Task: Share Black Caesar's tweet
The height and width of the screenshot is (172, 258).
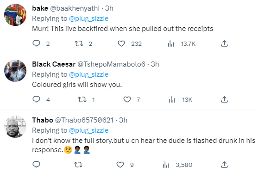Action: click(x=224, y=99)
